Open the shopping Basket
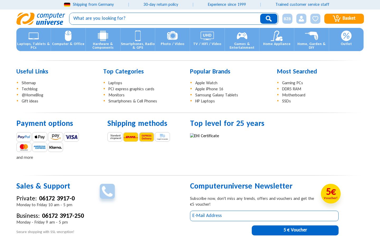The width and height of the screenshot is (380, 237). coord(344,19)
